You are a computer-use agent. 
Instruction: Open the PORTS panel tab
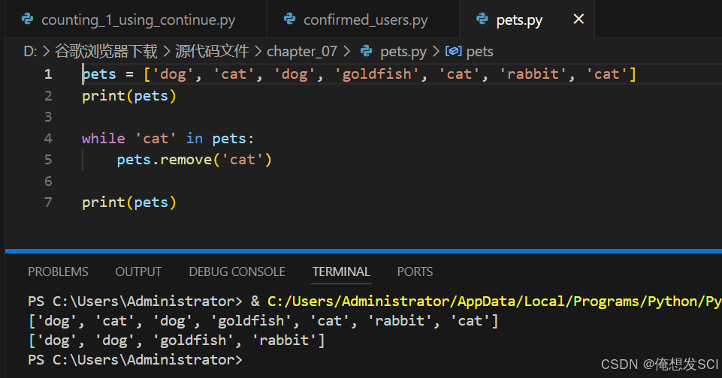[415, 271]
